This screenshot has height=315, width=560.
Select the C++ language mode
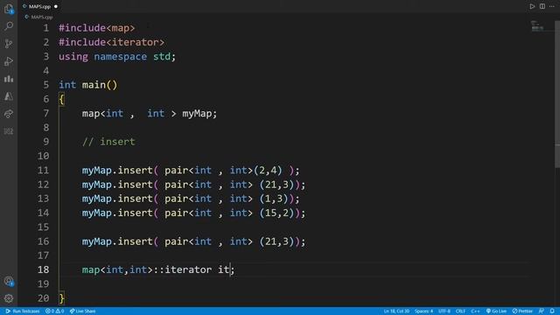(475, 311)
